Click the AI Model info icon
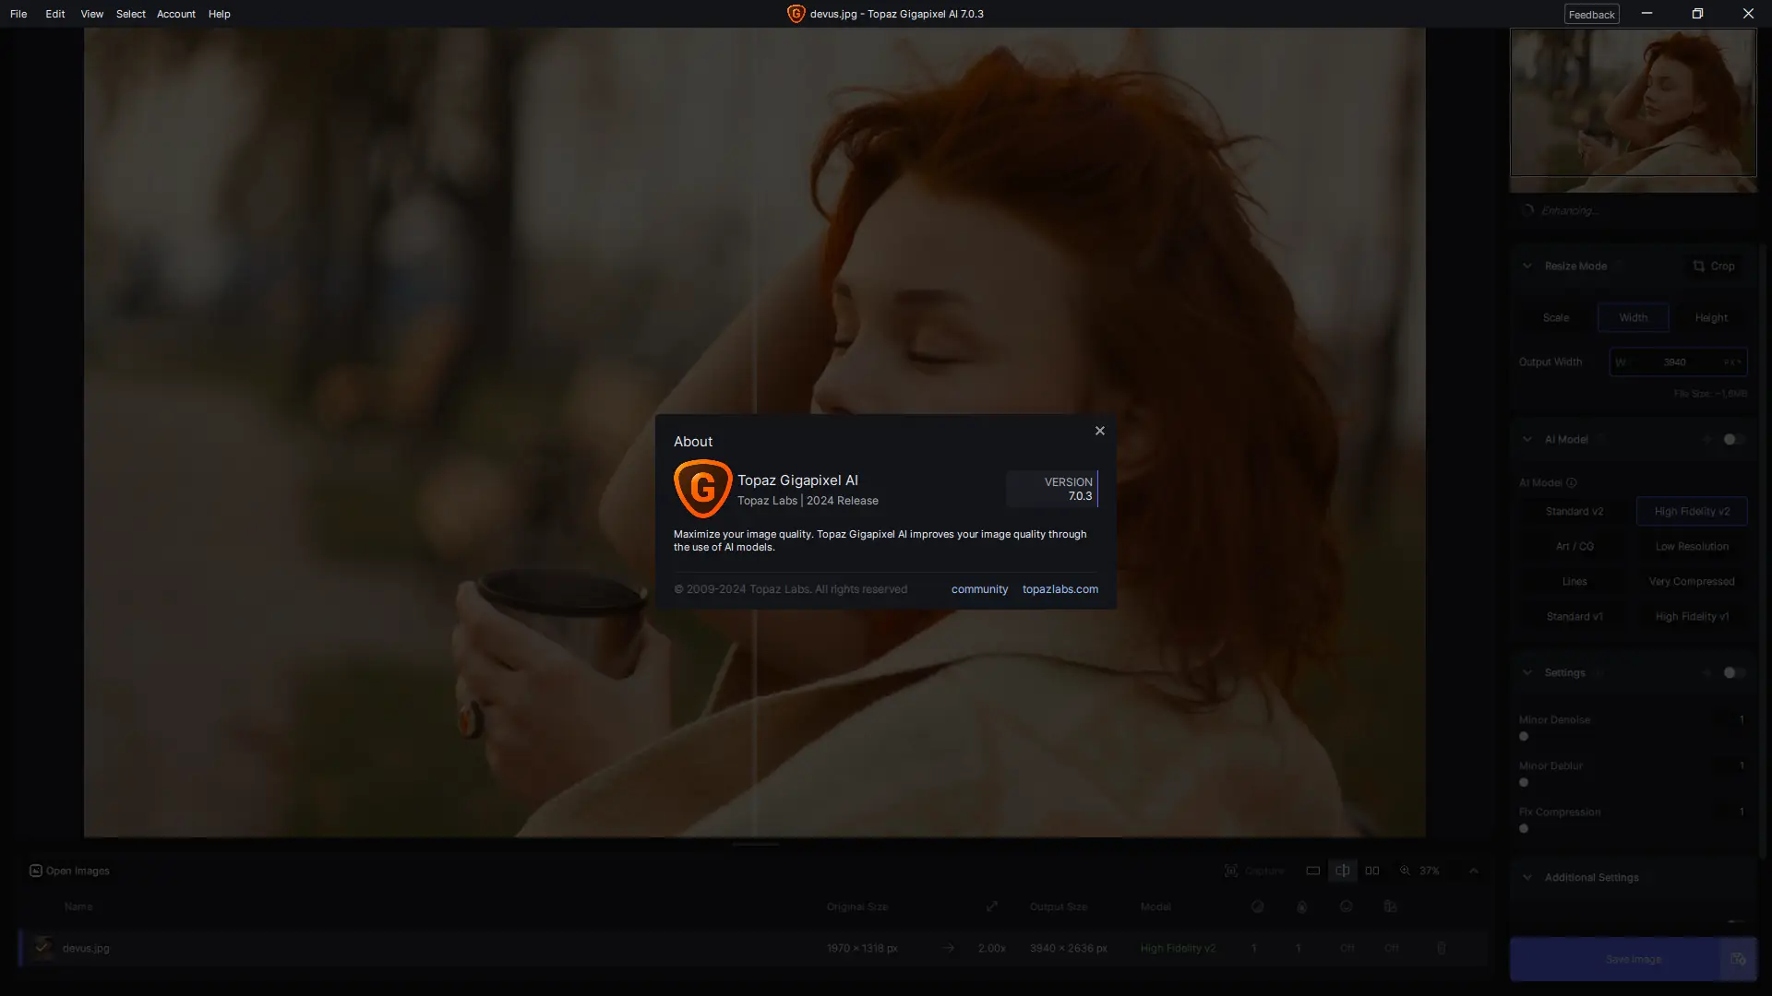The width and height of the screenshot is (1772, 996). [x=1572, y=482]
